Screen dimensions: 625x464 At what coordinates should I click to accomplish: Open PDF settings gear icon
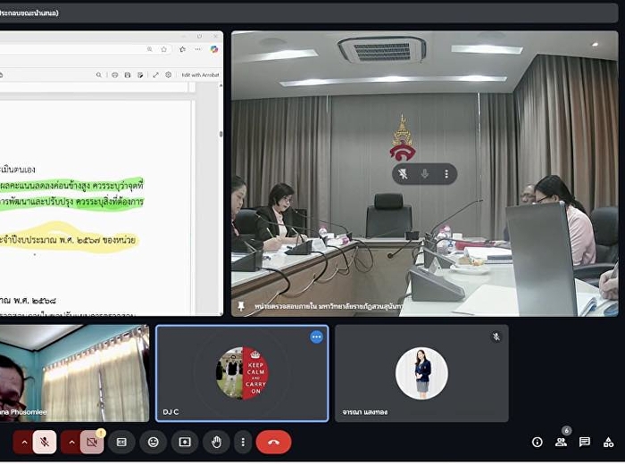click(169, 75)
